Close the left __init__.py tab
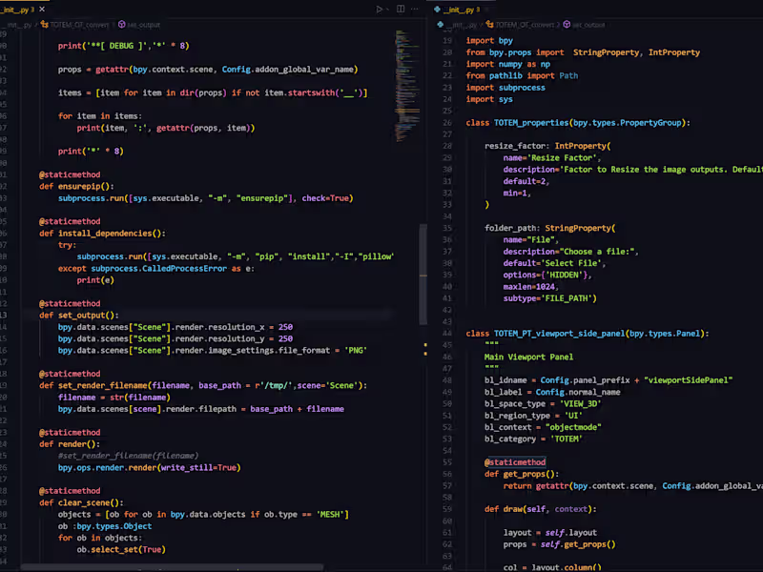This screenshot has width=763, height=572. (41, 9)
